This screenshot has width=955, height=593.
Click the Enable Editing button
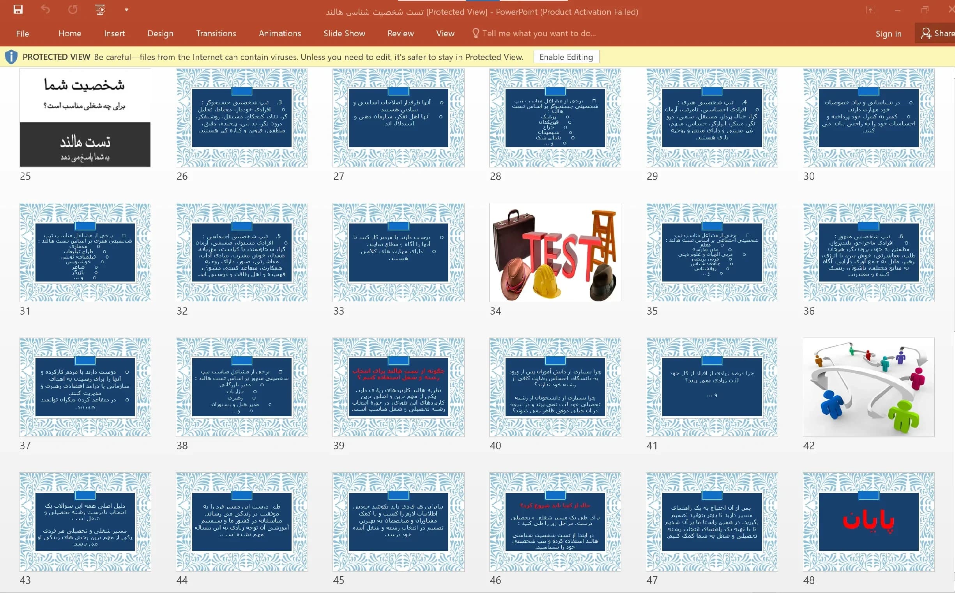(x=566, y=57)
